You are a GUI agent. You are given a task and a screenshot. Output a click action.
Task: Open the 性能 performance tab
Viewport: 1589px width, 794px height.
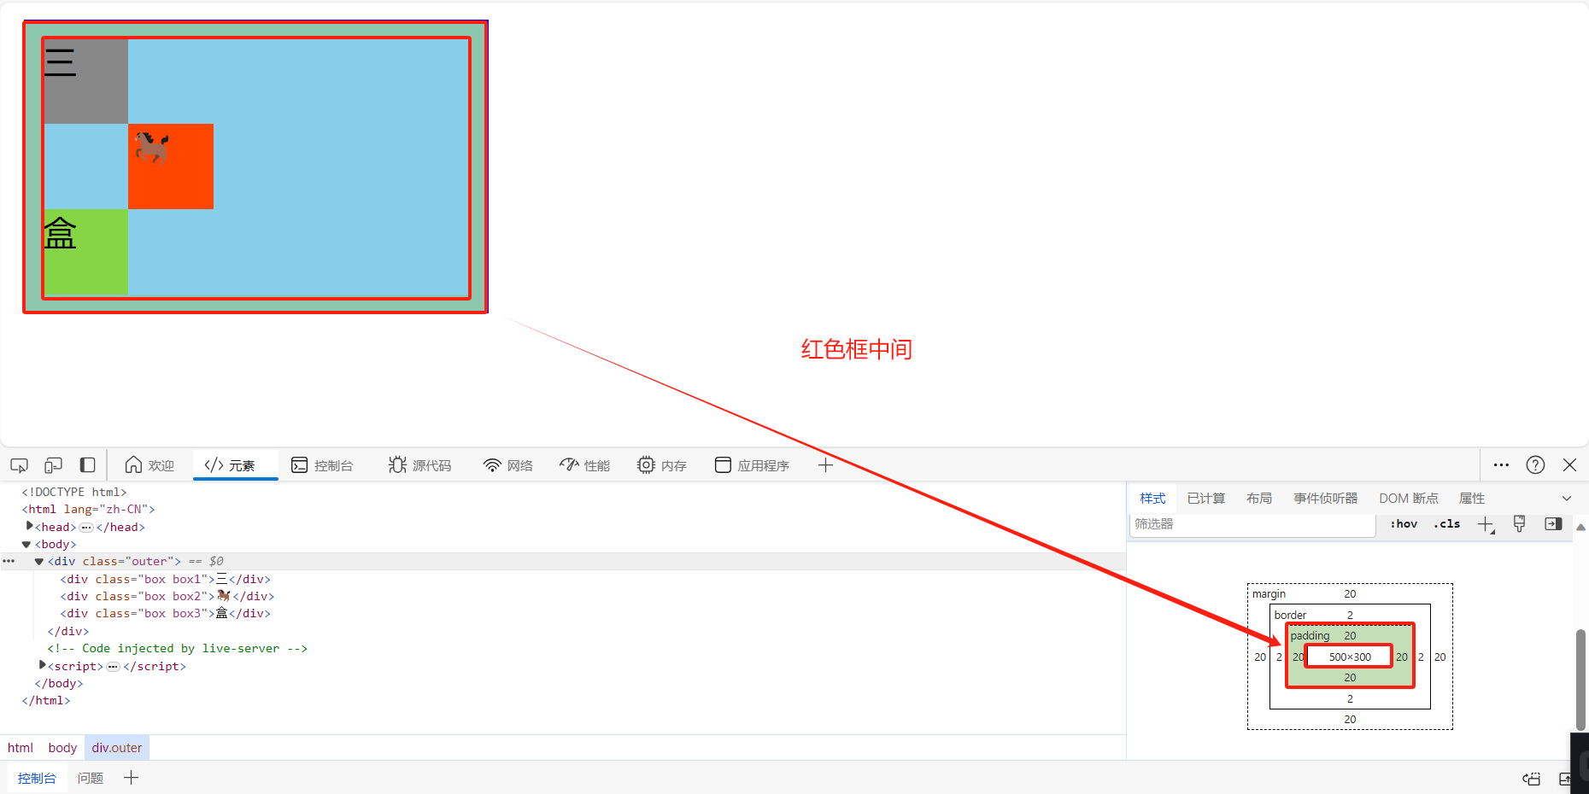tap(585, 465)
